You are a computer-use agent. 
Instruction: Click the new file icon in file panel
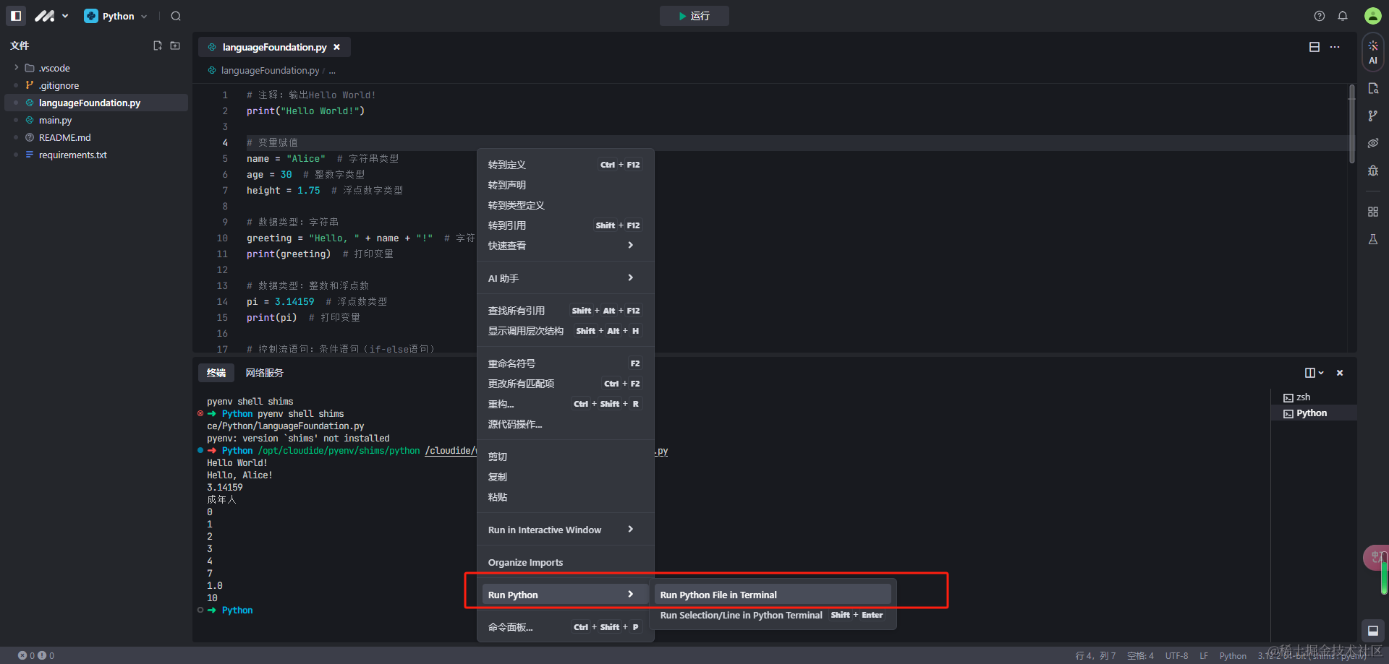point(158,46)
